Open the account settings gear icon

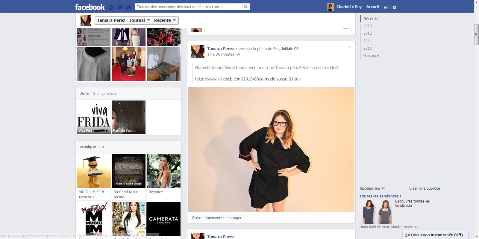tap(394, 7)
